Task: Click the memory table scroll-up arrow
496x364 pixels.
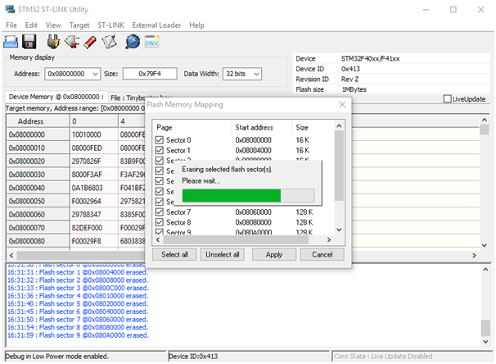Action: (485, 120)
